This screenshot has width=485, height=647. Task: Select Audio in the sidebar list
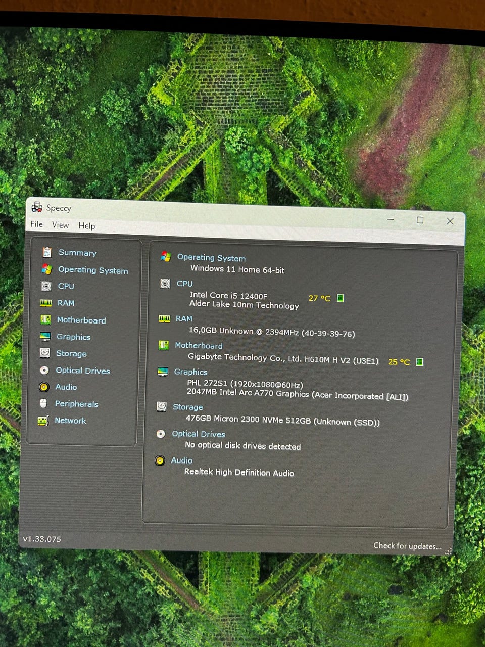(x=66, y=387)
